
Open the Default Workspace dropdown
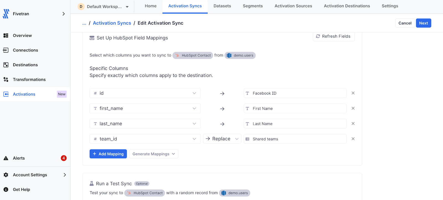103,7
